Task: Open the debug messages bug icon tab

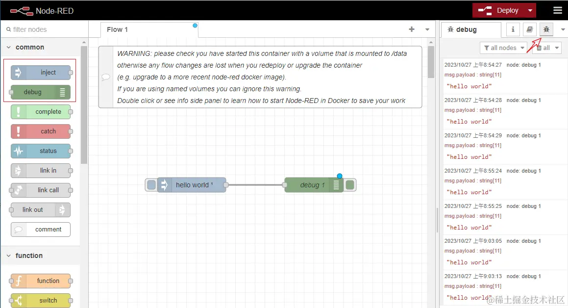Action: (x=546, y=29)
